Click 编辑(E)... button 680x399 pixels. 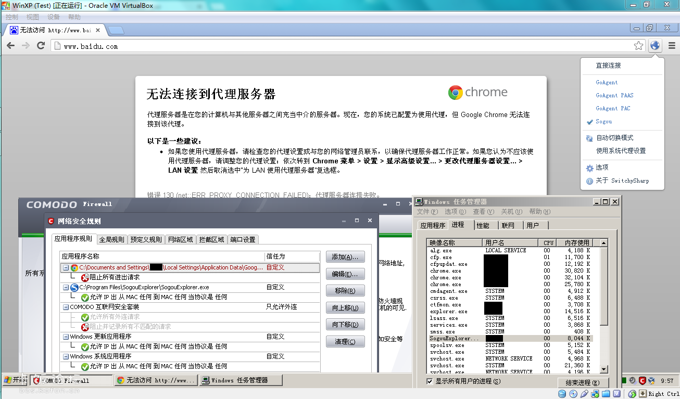pyautogui.click(x=345, y=274)
